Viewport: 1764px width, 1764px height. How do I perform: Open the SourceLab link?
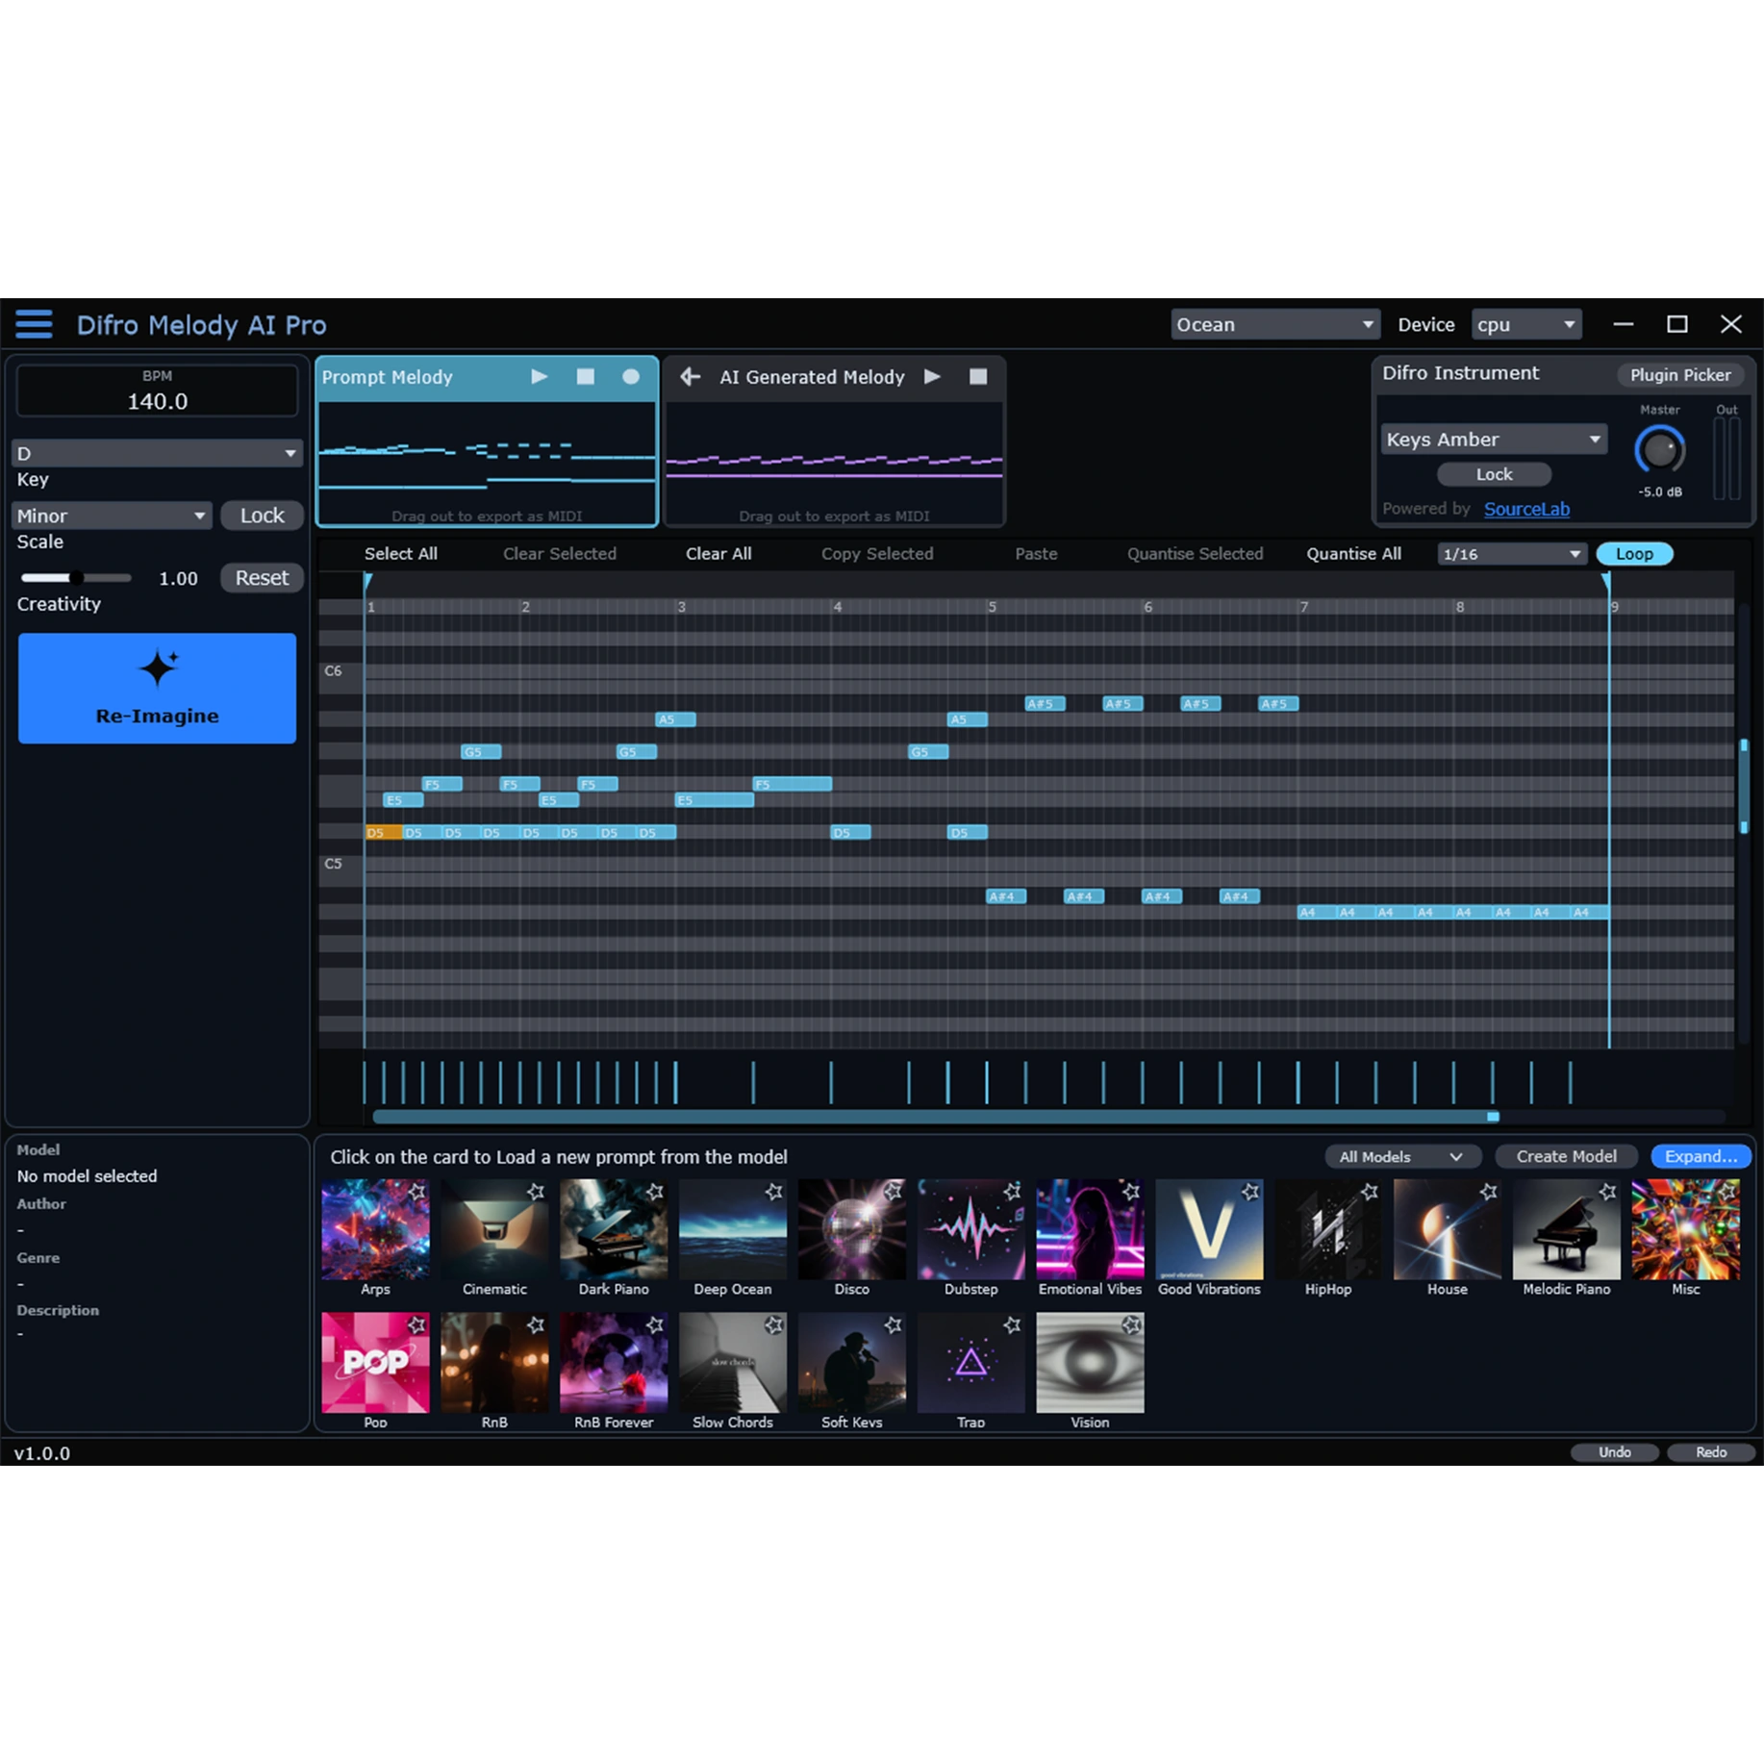click(1526, 509)
